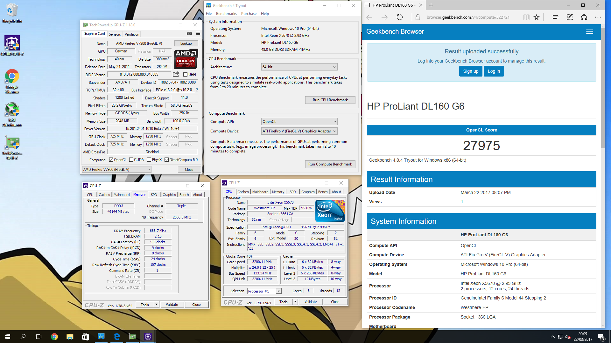Toggle the UEFI checkbox in GPU-Z
The image size is (611, 343).
pyautogui.click(x=186, y=75)
